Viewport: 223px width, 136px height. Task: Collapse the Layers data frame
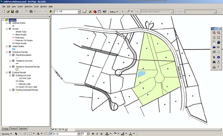coord(3,20)
